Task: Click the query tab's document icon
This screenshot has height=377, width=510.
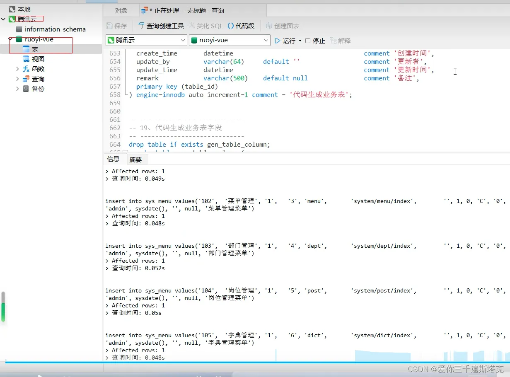Action: [144, 10]
